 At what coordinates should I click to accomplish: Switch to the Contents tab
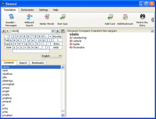9,63
